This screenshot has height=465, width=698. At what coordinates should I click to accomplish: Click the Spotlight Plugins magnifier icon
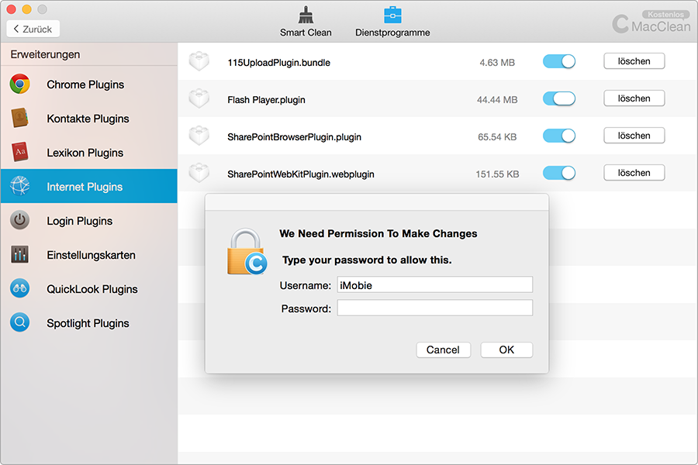point(20,322)
